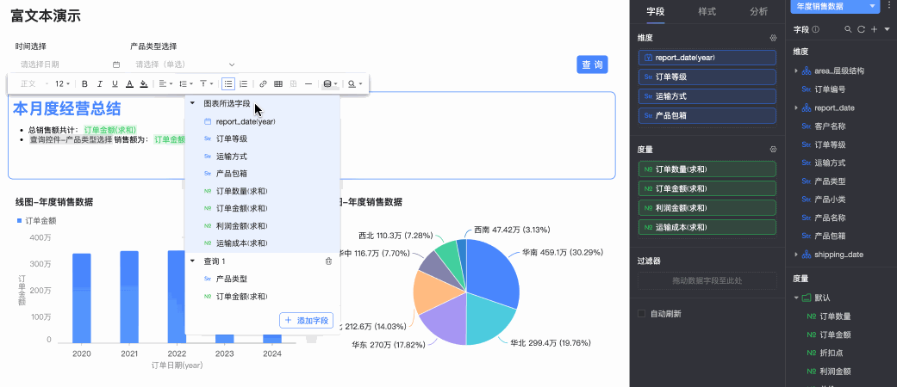Screen dimensions: 897x387
Task: Enable the 自动刷新 checkbox
Action: (x=642, y=313)
